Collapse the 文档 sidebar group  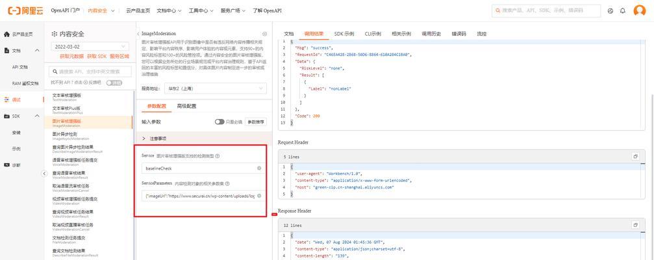pyautogui.click(x=37, y=51)
